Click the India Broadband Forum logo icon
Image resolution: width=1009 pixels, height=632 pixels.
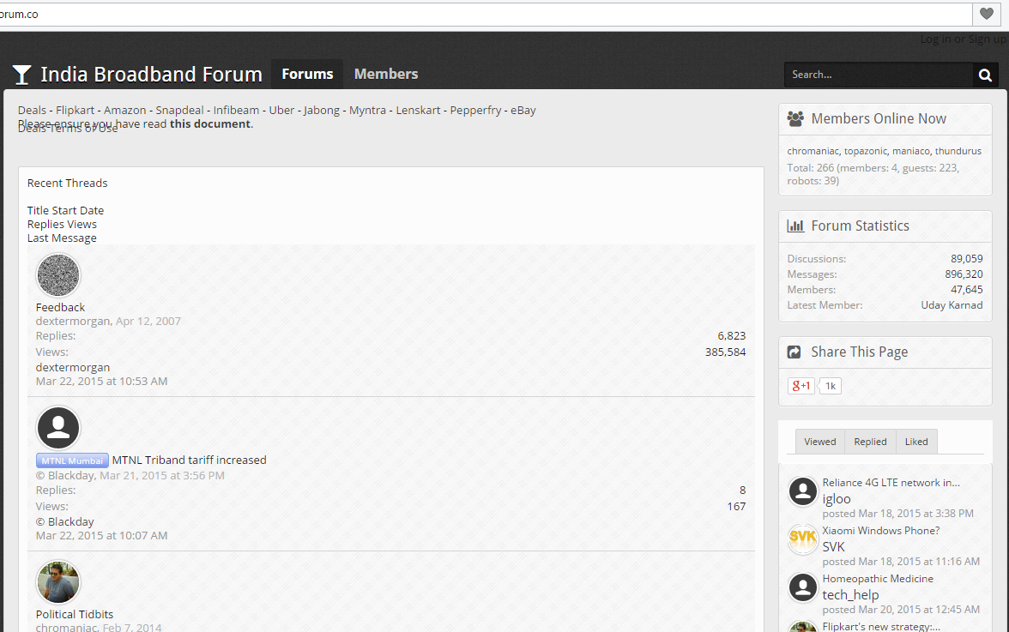coord(22,75)
